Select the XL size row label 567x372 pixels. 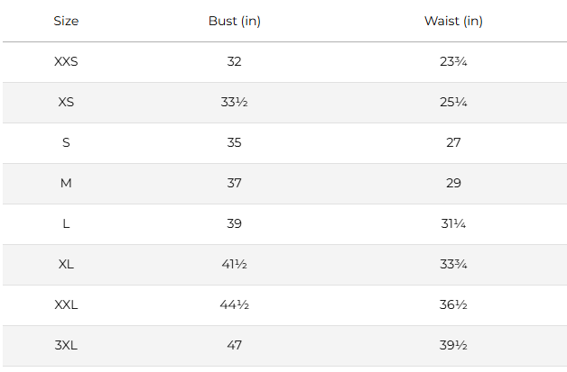66,264
